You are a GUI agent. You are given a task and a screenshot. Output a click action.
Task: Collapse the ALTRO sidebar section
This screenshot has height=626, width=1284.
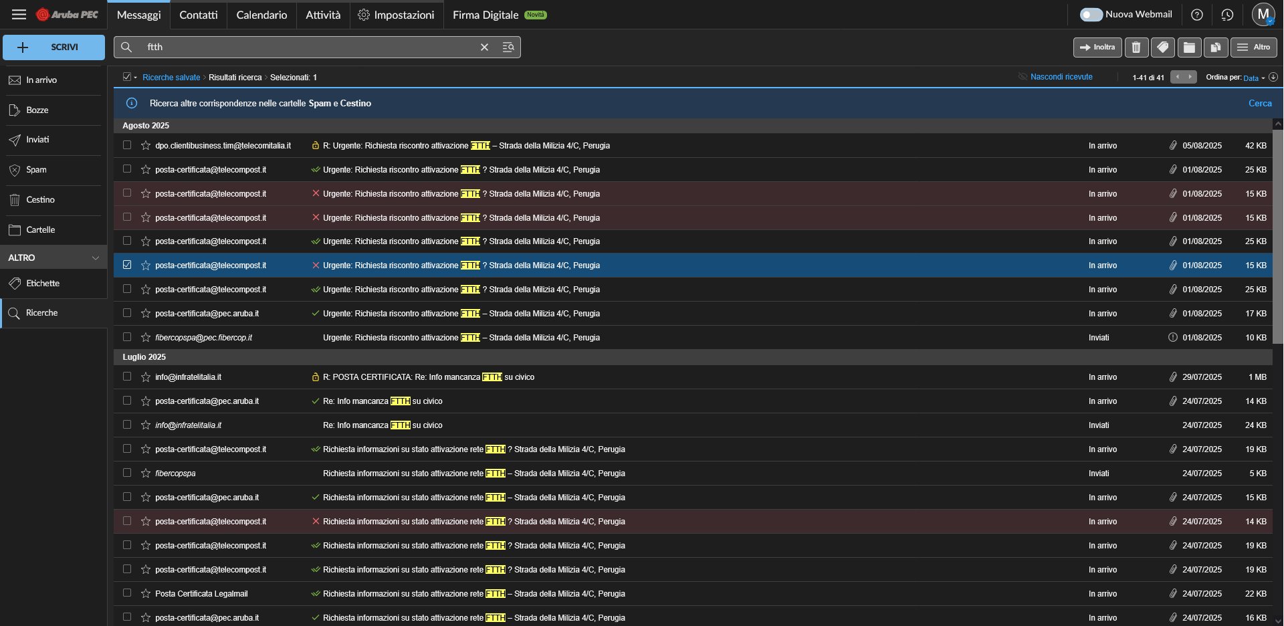[x=95, y=258]
